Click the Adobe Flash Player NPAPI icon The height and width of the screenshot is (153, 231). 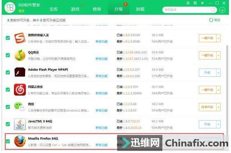click(x=20, y=72)
